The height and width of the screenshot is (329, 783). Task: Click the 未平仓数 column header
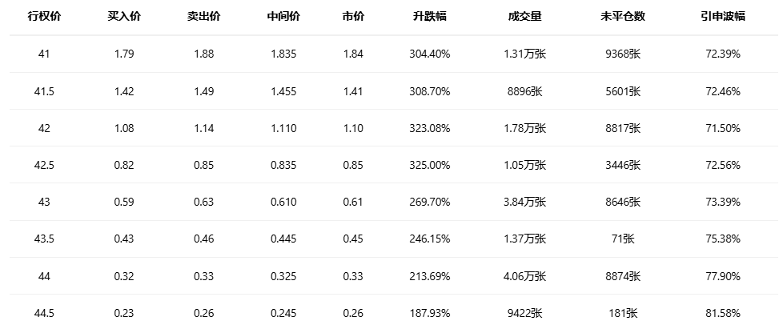coord(623,16)
